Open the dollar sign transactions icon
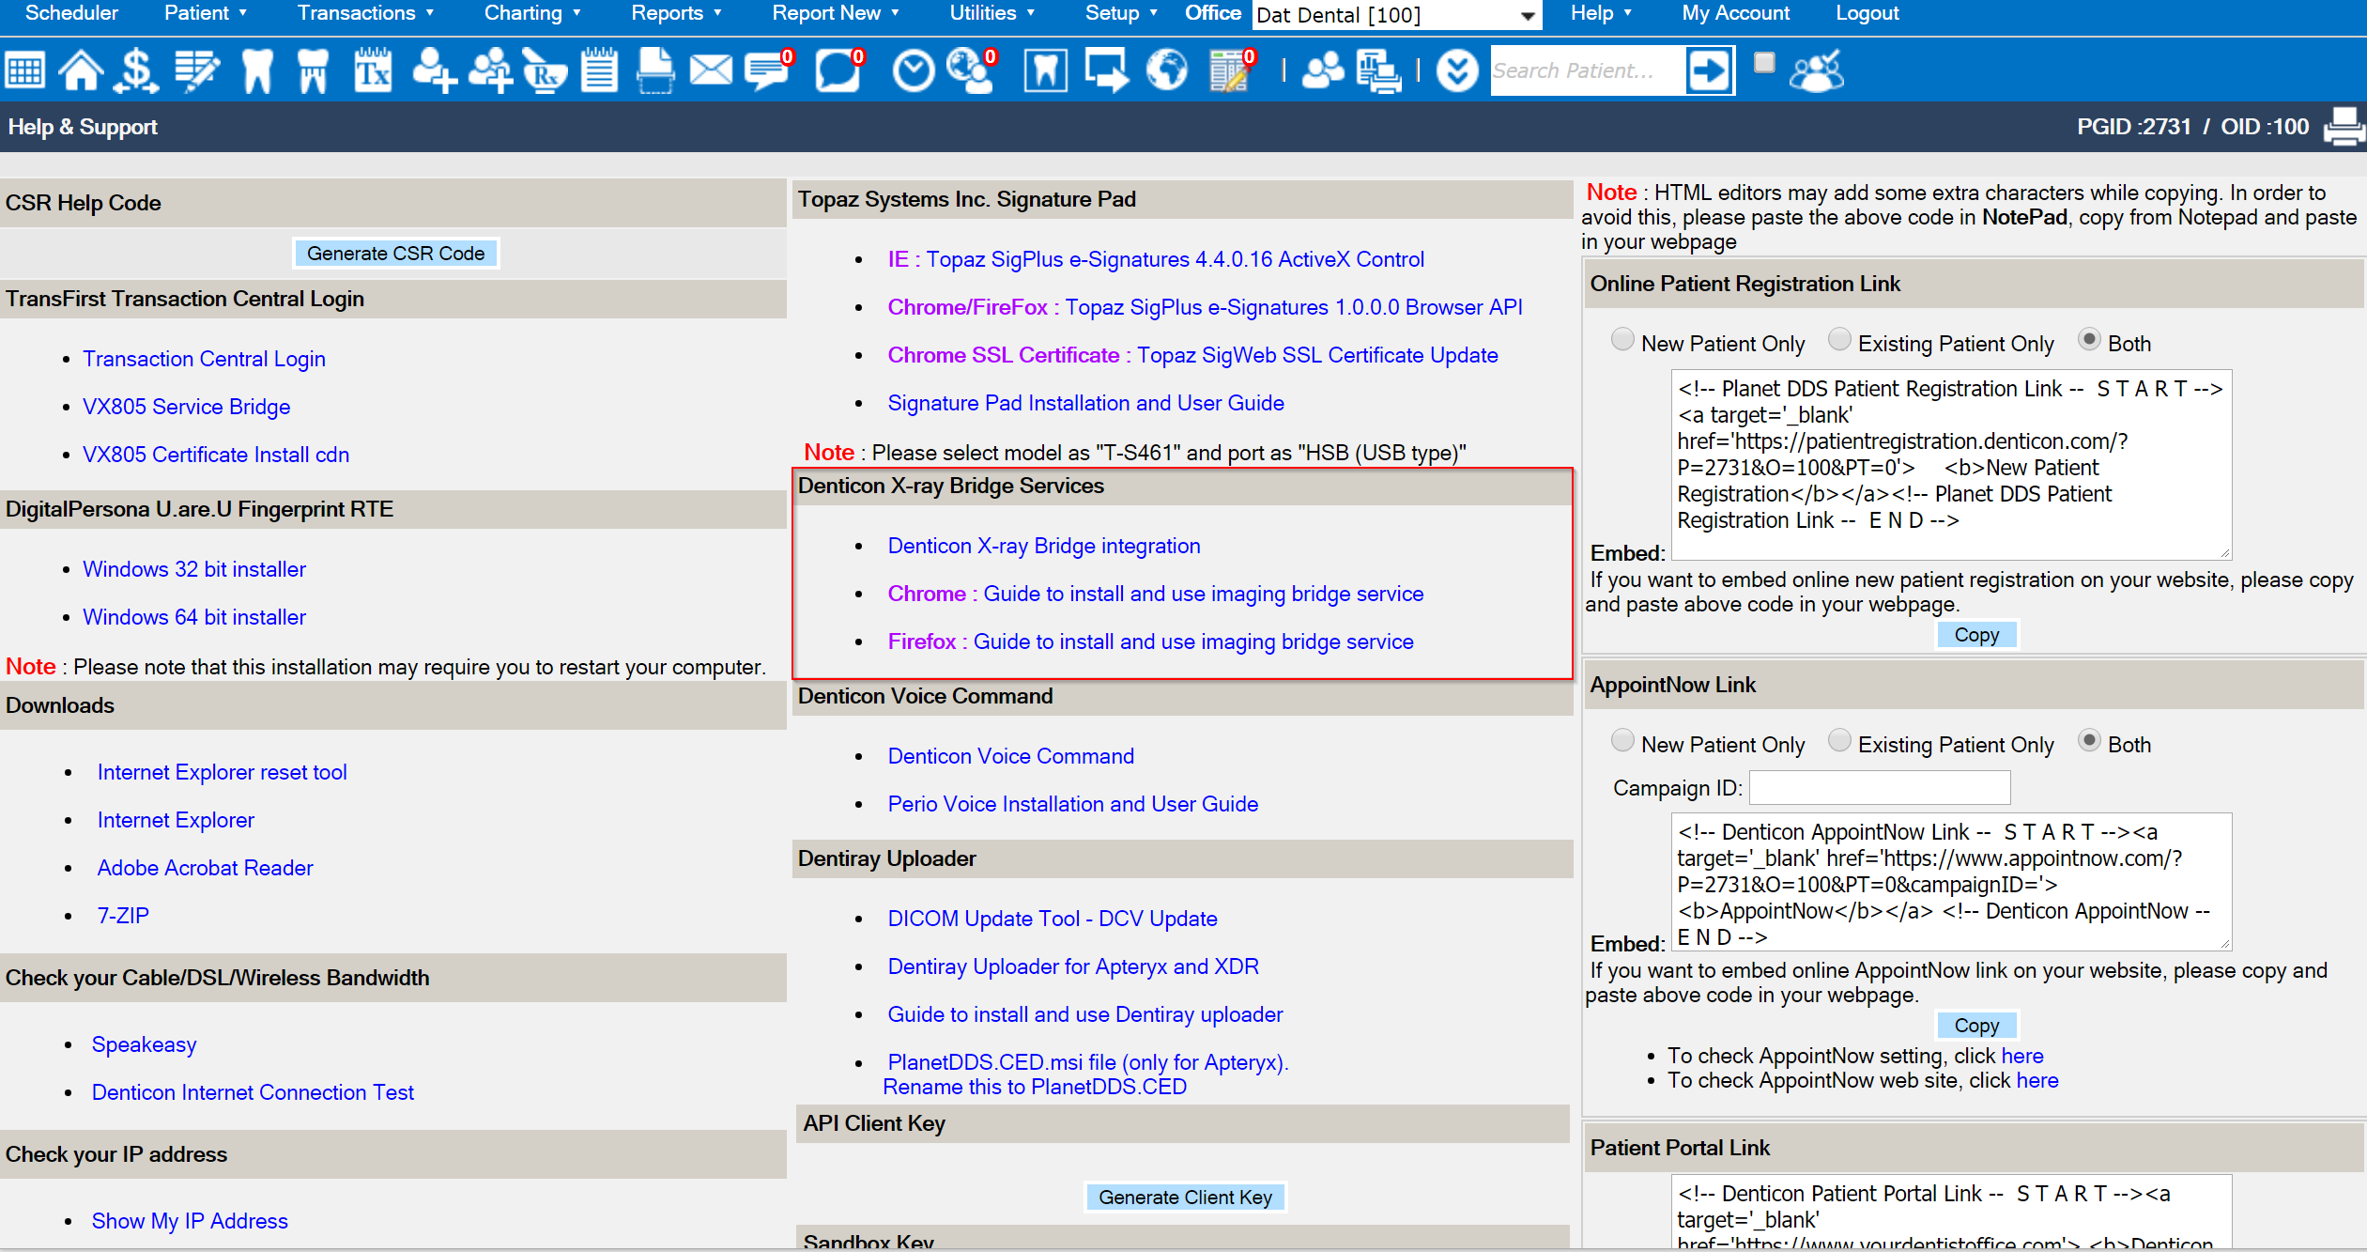This screenshot has height=1252, width=2367. click(x=136, y=71)
